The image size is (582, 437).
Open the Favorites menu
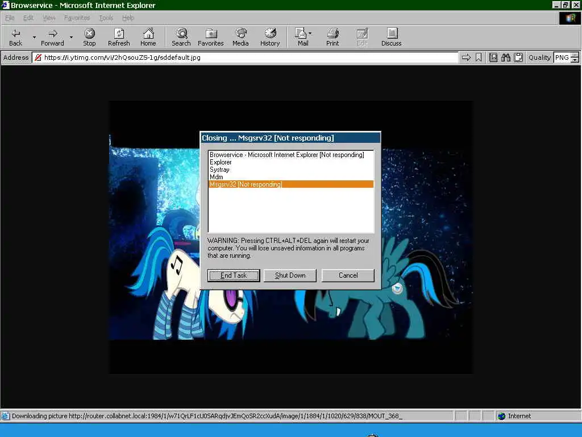coord(77,18)
